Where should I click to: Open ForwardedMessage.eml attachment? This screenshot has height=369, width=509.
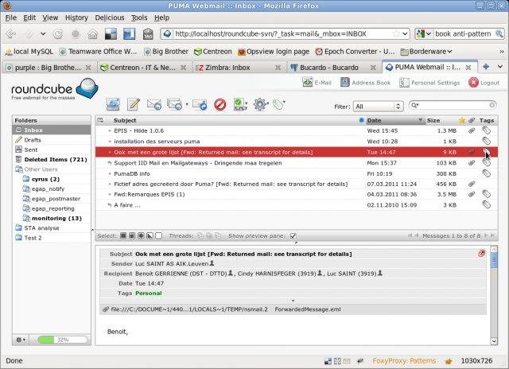308,309
